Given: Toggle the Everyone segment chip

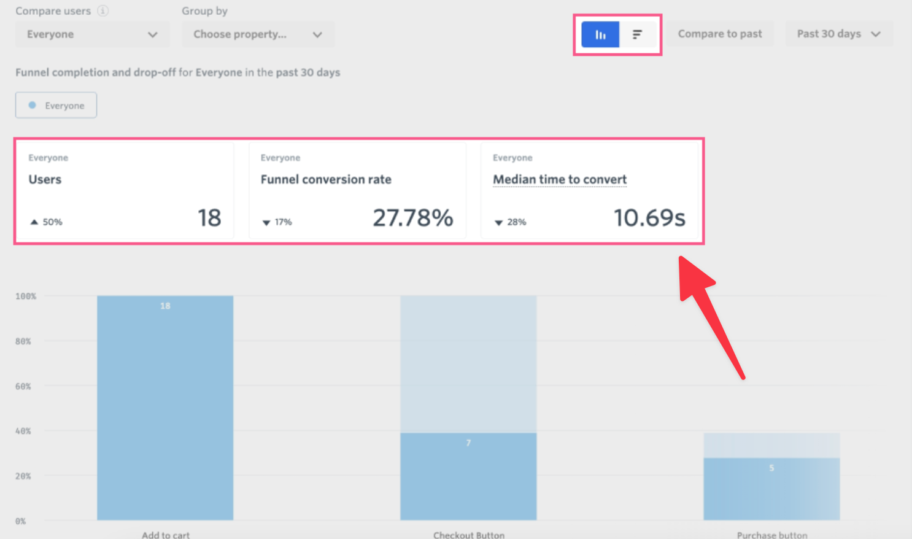Looking at the screenshot, I should 56,106.
